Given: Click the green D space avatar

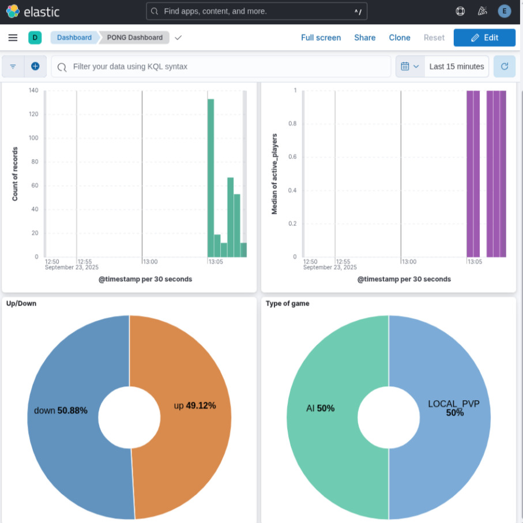Looking at the screenshot, I should pyautogui.click(x=35, y=37).
